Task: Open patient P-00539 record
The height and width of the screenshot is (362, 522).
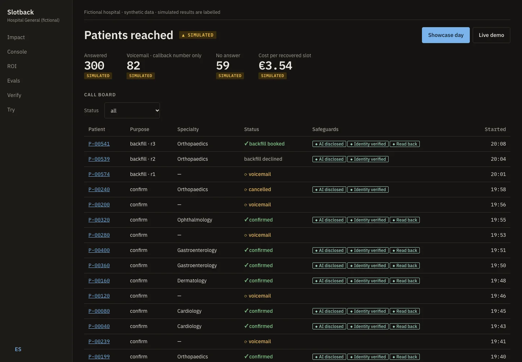Action: coord(99,159)
